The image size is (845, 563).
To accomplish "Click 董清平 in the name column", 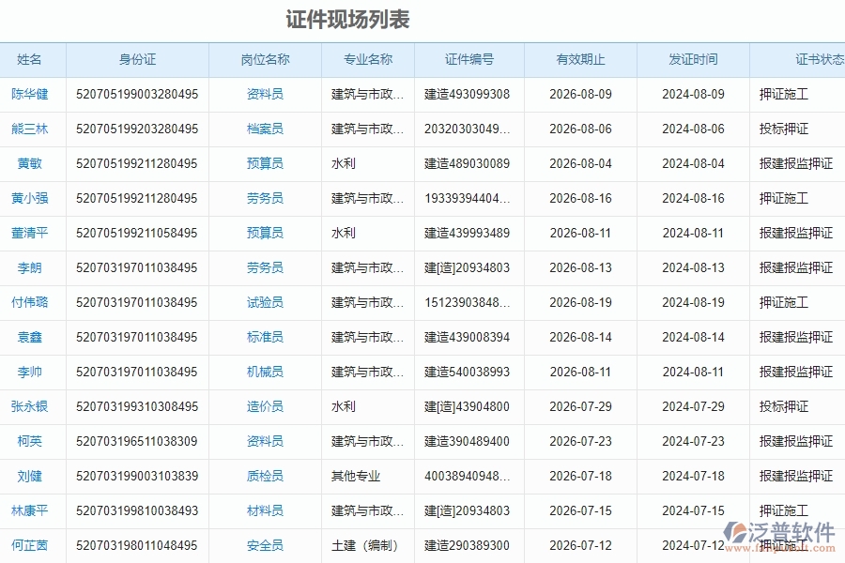I will click(x=32, y=233).
